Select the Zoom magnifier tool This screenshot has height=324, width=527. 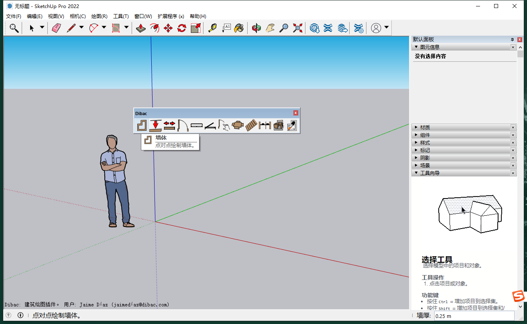coord(284,28)
